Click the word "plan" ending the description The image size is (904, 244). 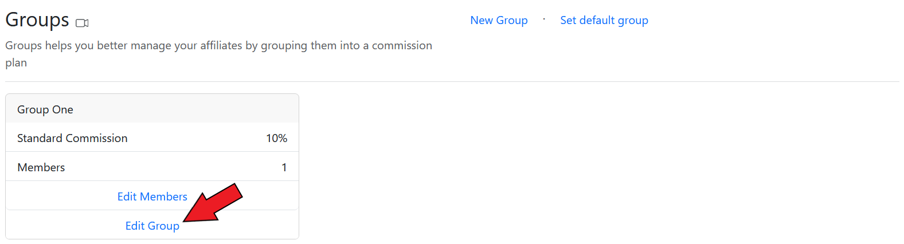16,63
